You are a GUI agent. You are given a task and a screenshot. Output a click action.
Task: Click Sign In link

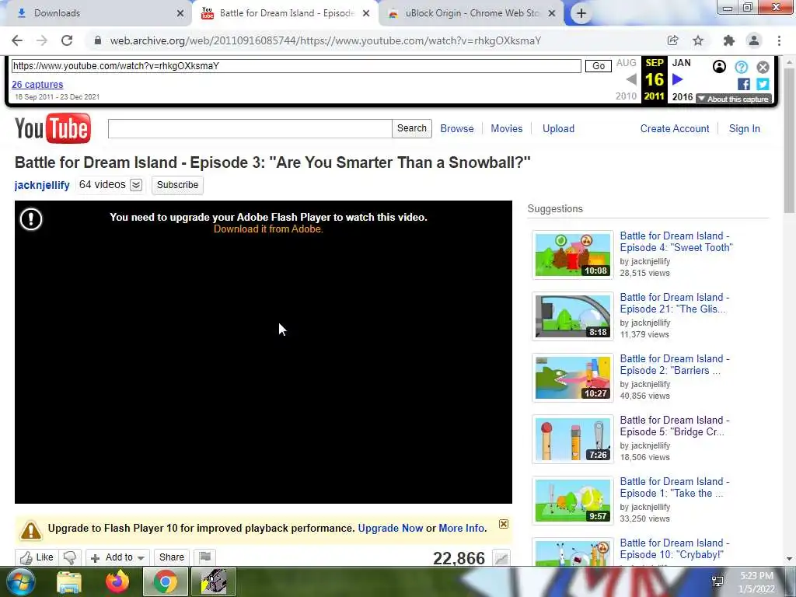(x=744, y=128)
